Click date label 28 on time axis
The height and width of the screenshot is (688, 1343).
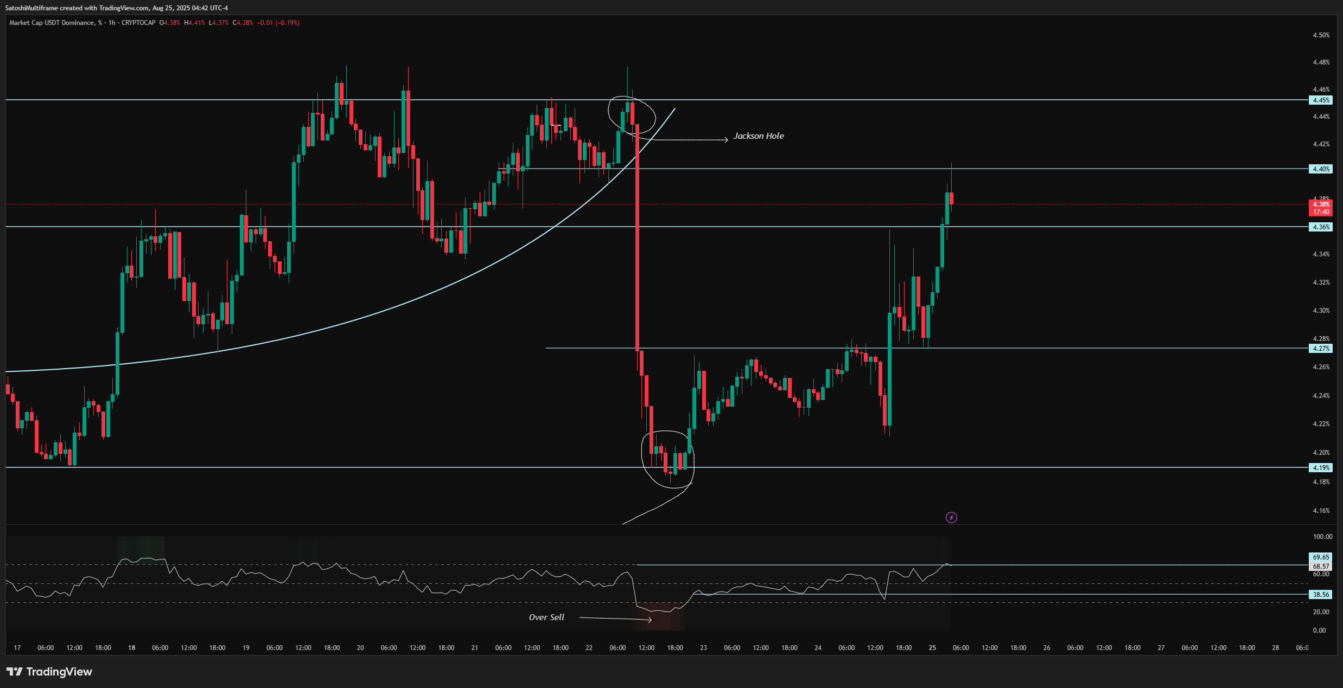pyautogui.click(x=1276, y=648)
